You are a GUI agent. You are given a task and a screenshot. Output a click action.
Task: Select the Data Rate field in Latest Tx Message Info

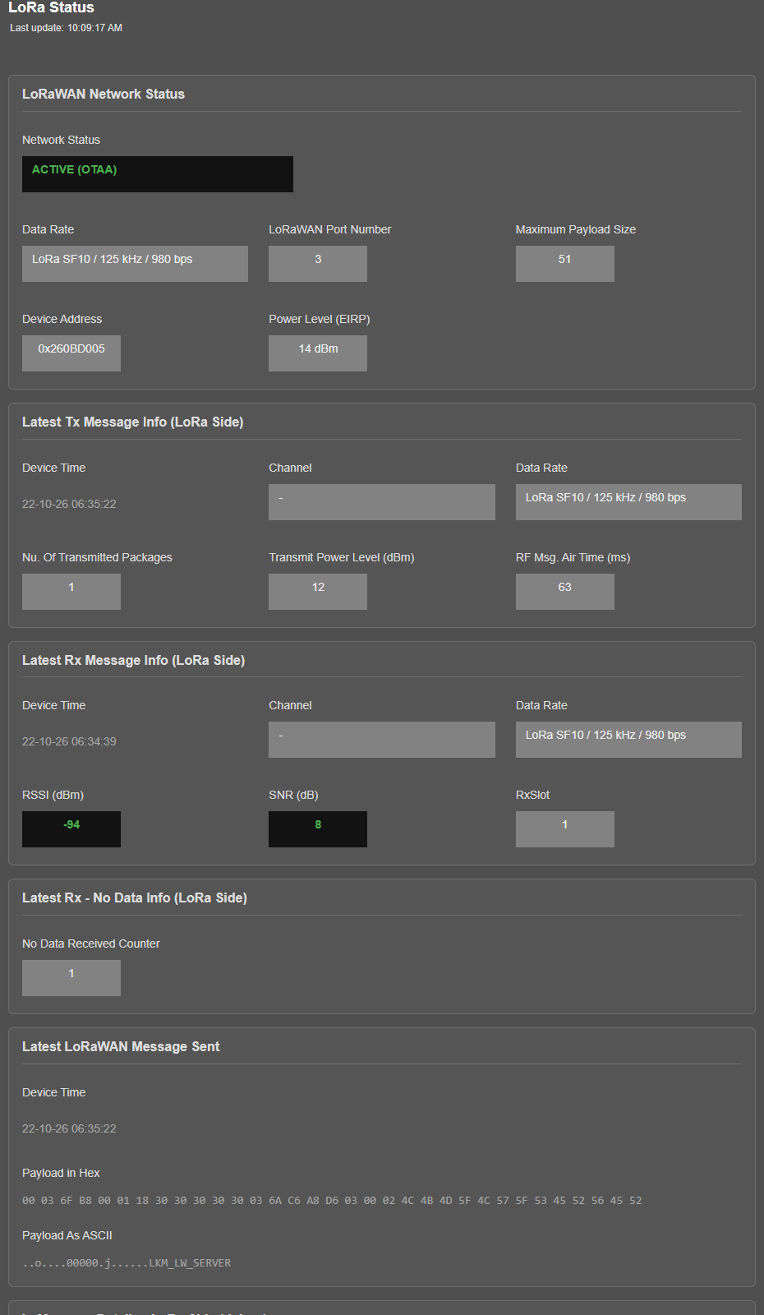tap(628, 502)
